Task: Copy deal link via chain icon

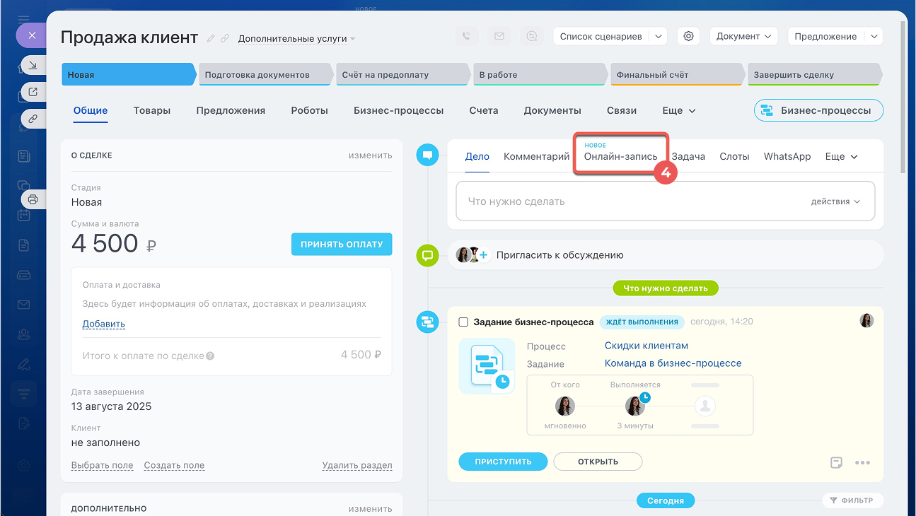Action: (x=225, y=38)
